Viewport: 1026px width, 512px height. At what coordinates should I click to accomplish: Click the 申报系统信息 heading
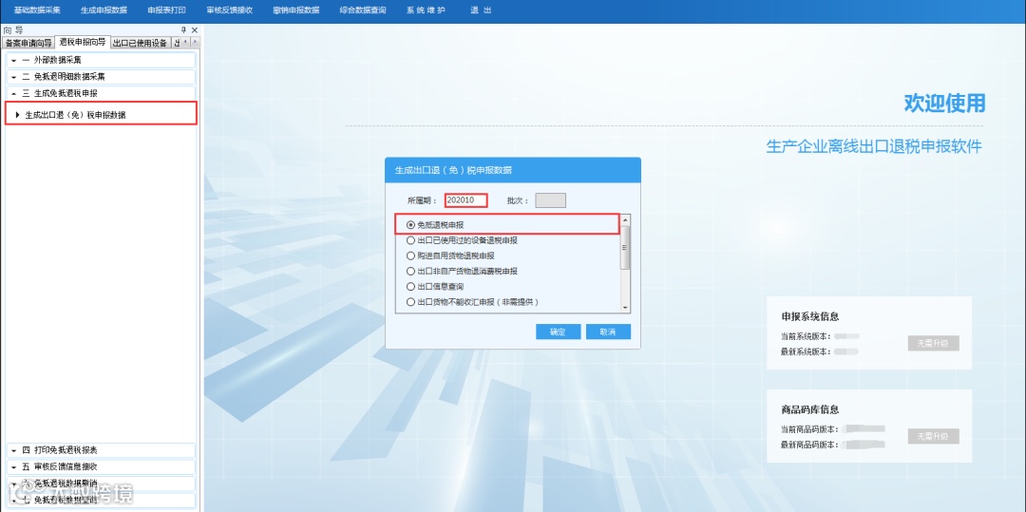[x=810, y=316]
